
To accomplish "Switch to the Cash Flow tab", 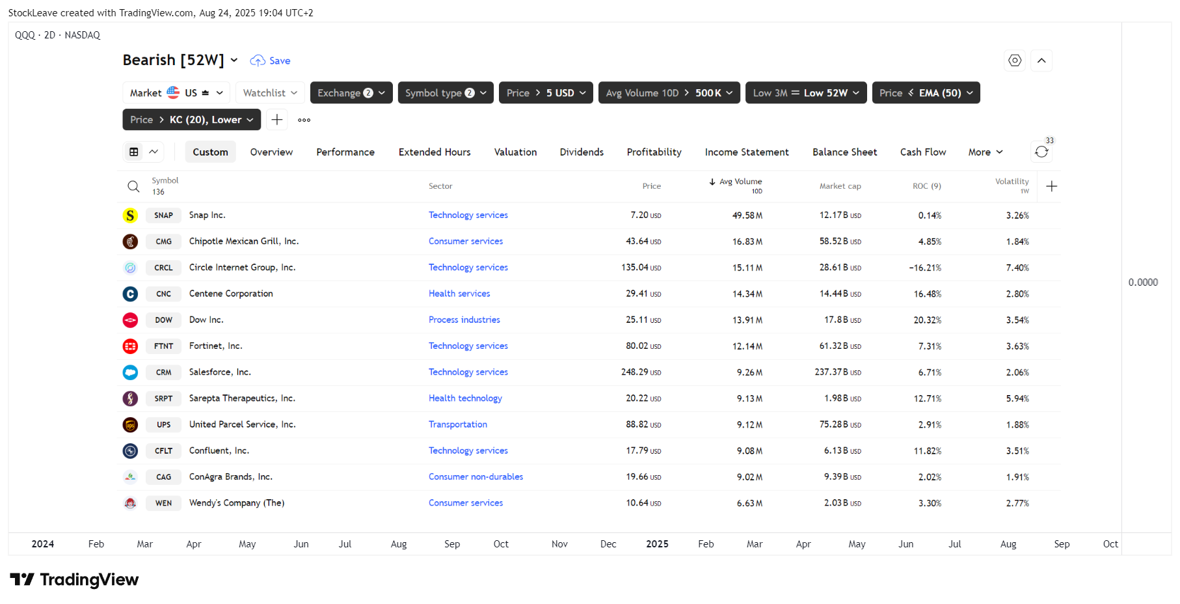I will click(923, 152).
